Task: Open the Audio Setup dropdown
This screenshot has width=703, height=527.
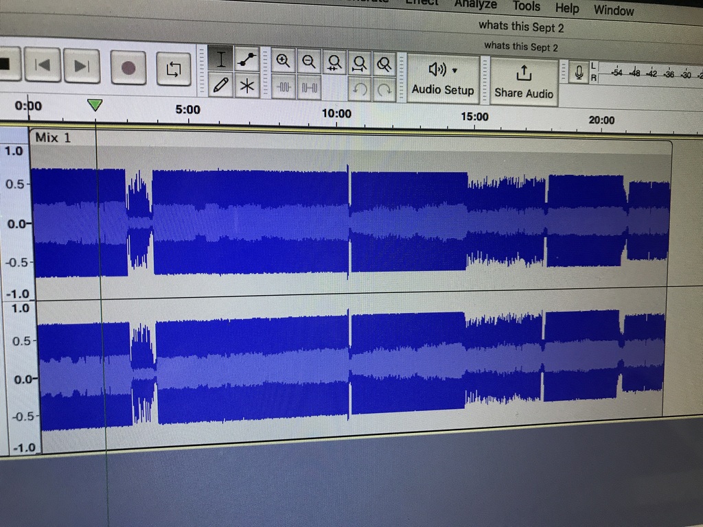Action: 443,79
